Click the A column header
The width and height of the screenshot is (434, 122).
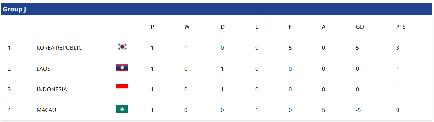coord(324,27)
